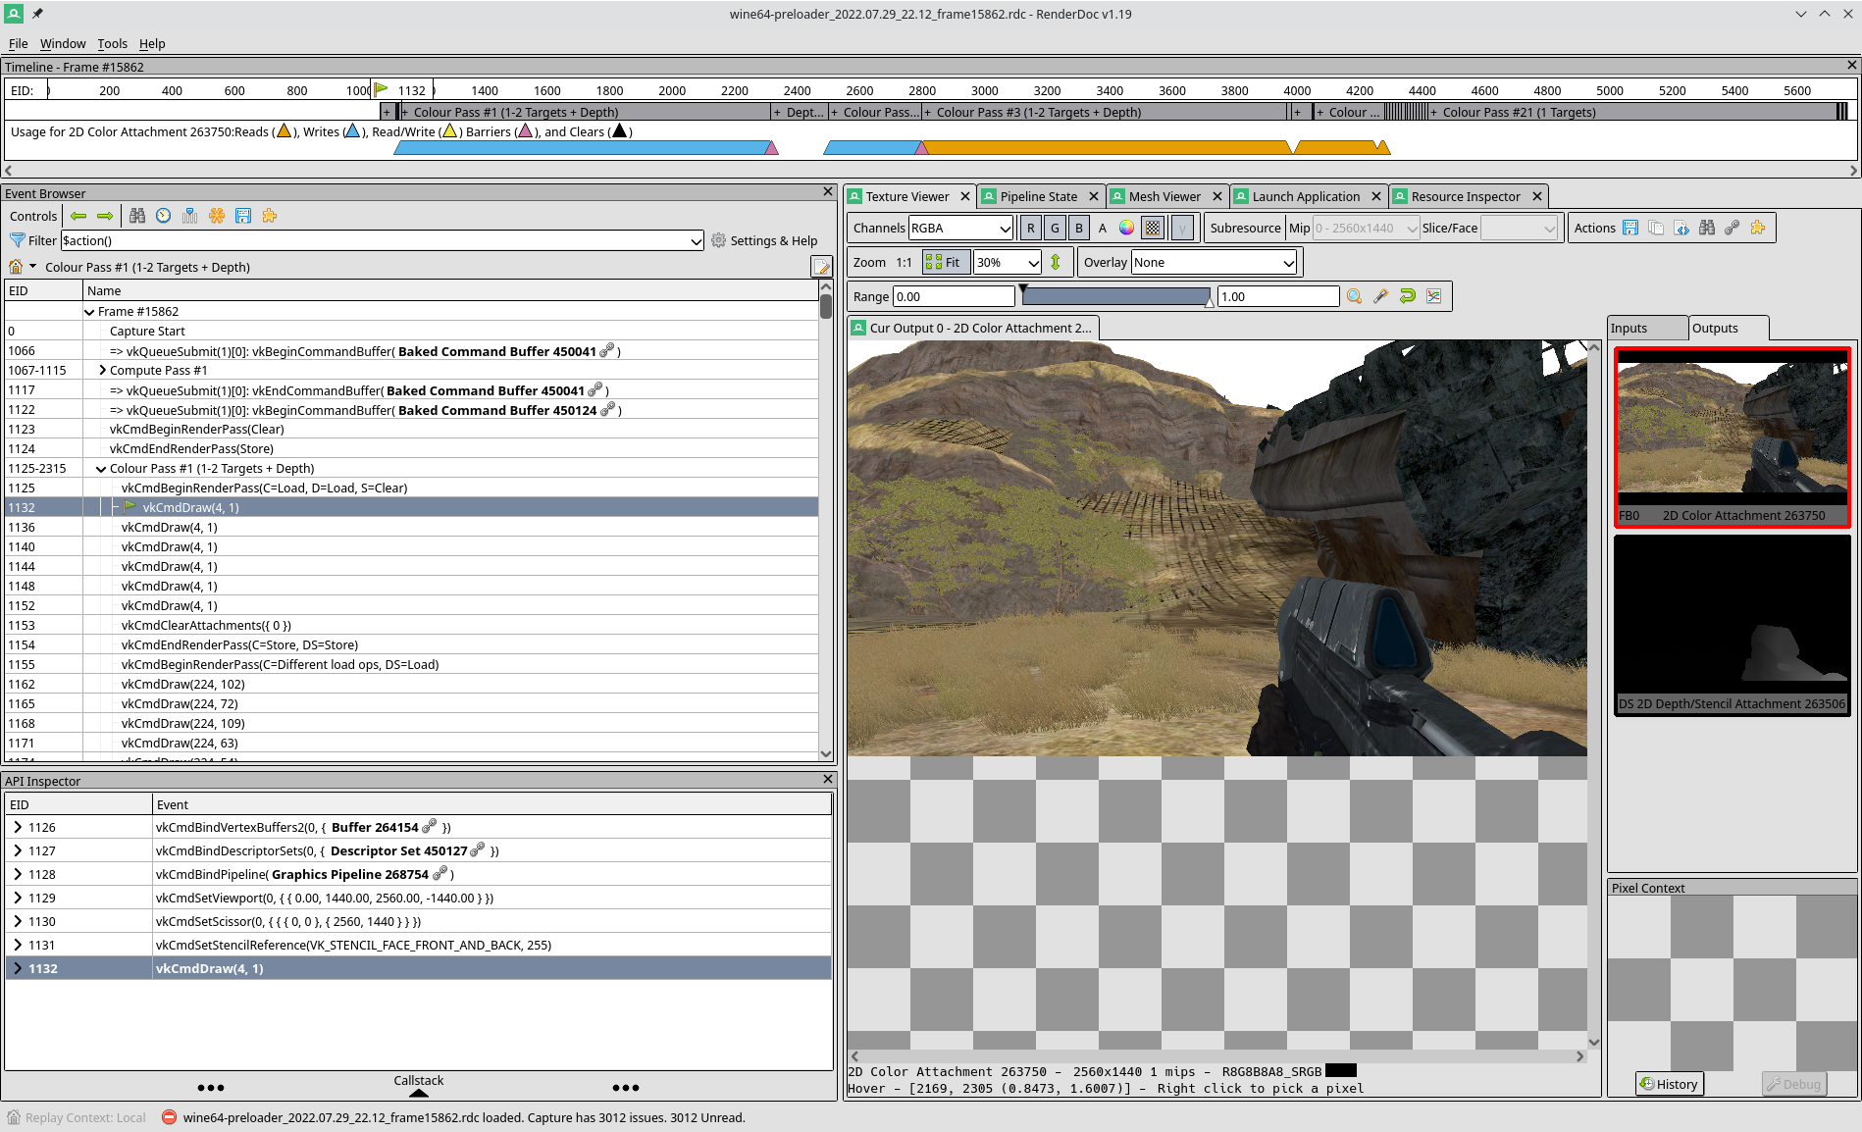This screenshot has height=1132, width=1862.
Task: Open the Help menu
Action: tap(152, 43)
